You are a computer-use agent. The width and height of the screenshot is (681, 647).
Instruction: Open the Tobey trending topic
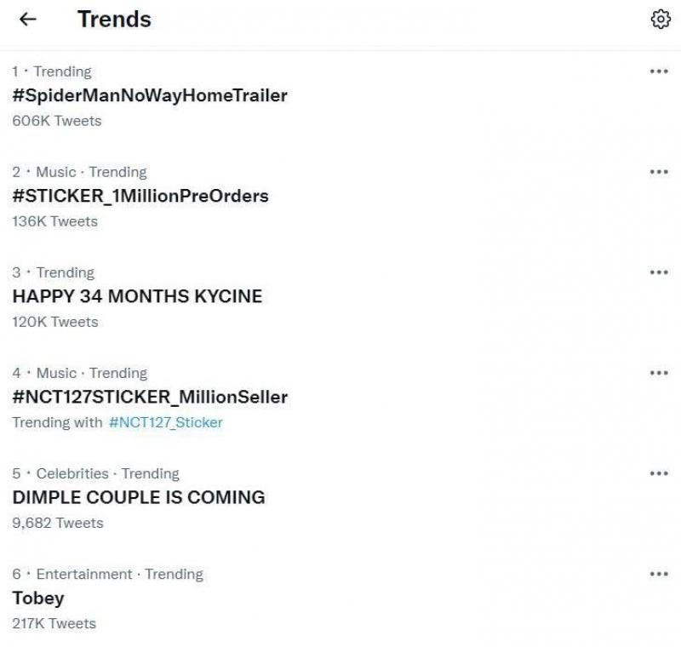38,598
